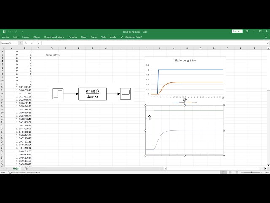Image resolution: width=270 pixels, height=203 pixels.
Task: Click the Scope block in diagram
Action: coord(125,94)
